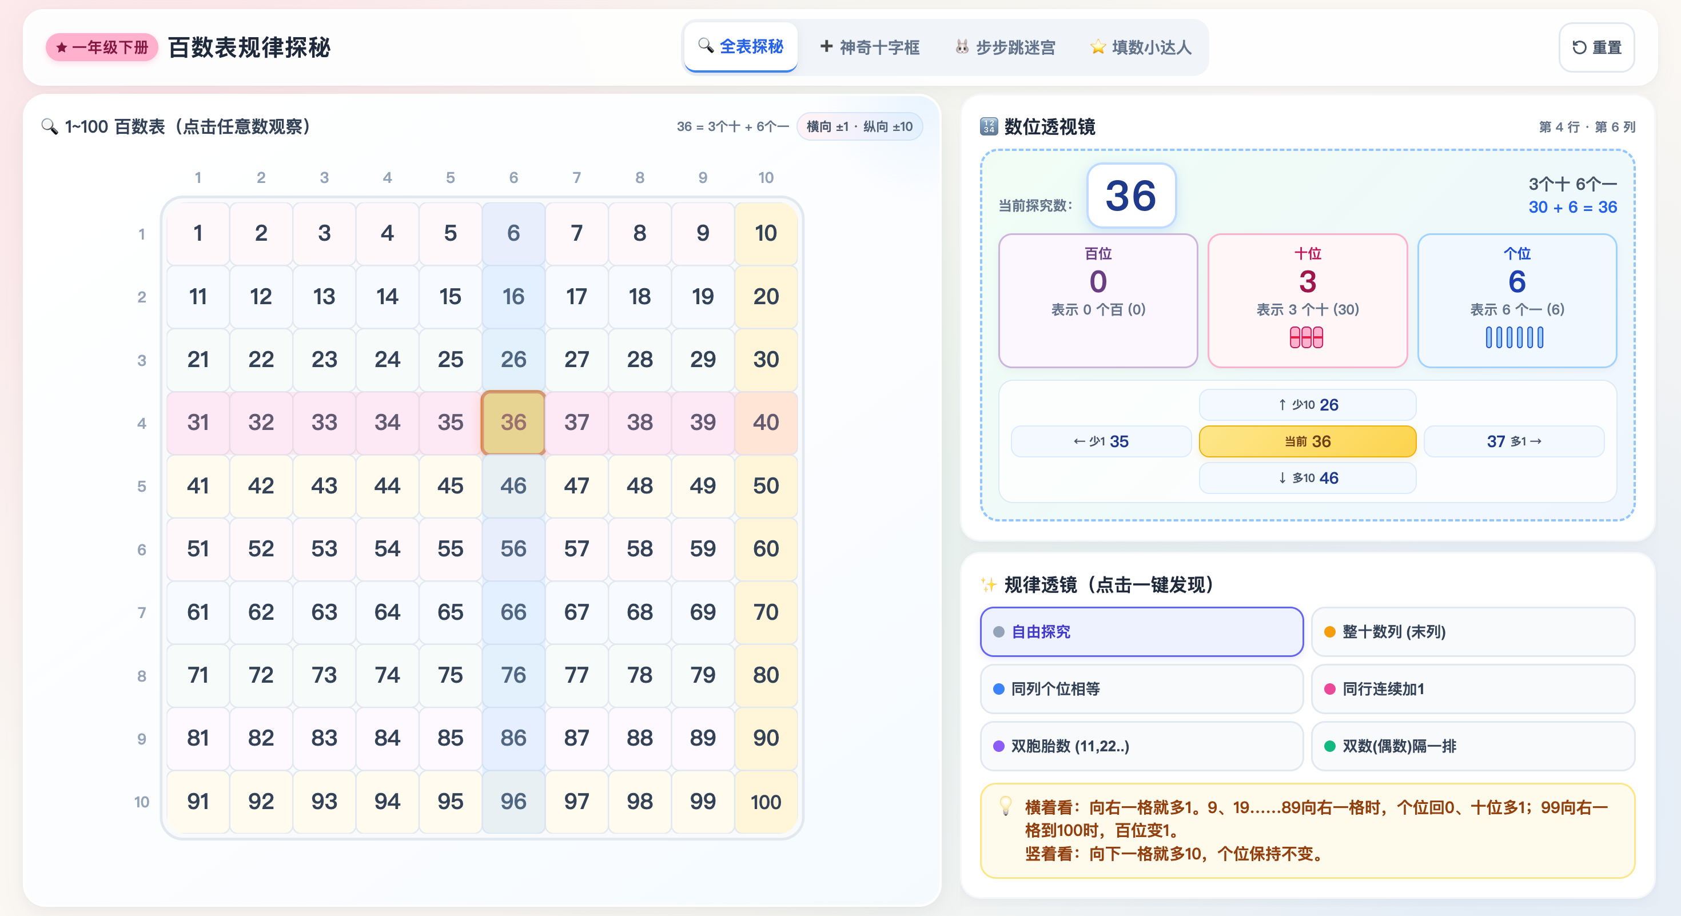1681x916 pixels.
Task: Jump up to 少10 26
Action: pos(1308,404)
